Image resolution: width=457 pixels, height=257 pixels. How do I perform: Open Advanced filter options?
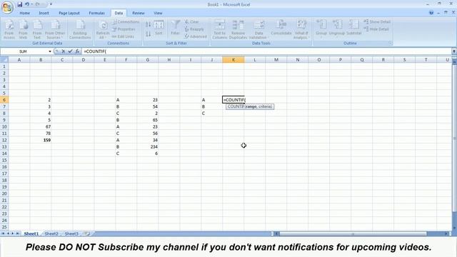click(x=195, y=36)
